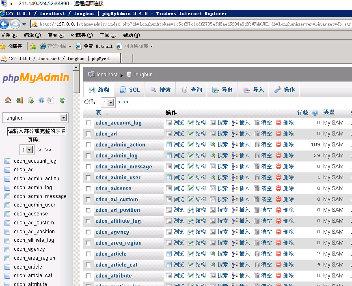
Task: Open the 操作 operations tab
Action: pyautogui.click(x=284, y=90)
